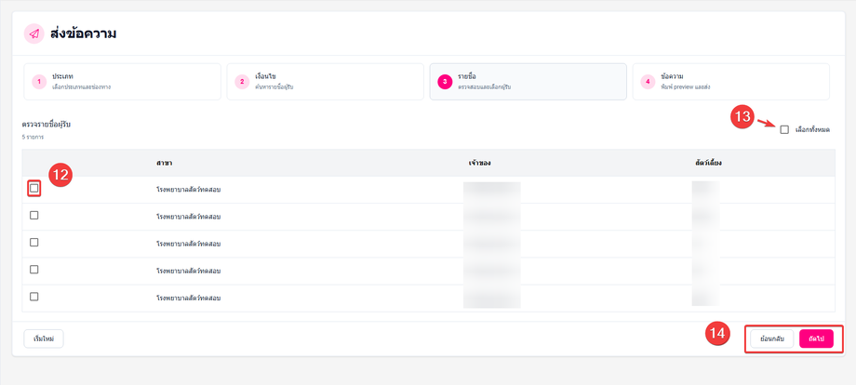The width and height of the screenshot is (856, 385).
Task: Open the ประเภท step tab
Action: [122, 82]
